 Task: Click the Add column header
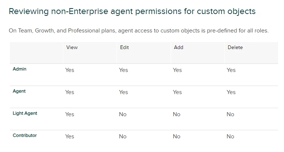[178, 47]
